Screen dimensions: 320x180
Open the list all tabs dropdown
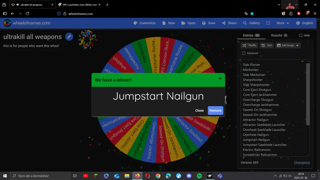[279, 5]
